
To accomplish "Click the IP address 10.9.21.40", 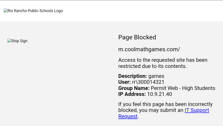I will (x=160, y=94).
